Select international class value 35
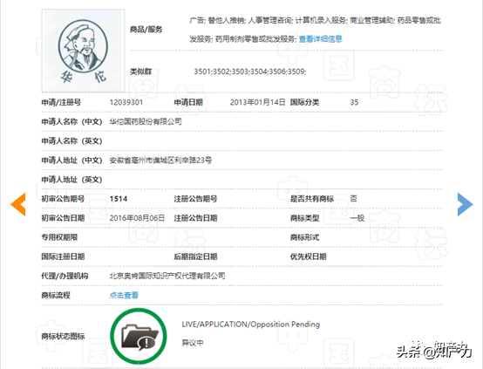Viewport: 483px width, 369px height. click(354, 102)
